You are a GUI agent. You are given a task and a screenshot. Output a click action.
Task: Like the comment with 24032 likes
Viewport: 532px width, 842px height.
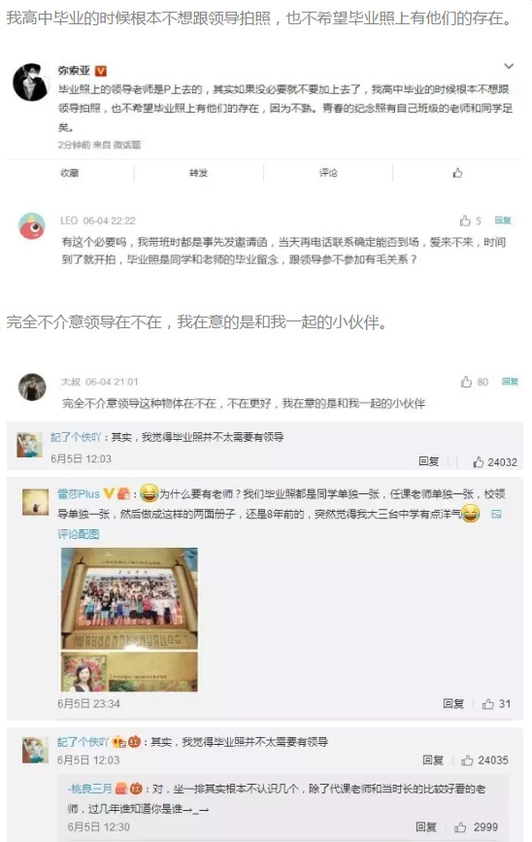tap(495, 462)
